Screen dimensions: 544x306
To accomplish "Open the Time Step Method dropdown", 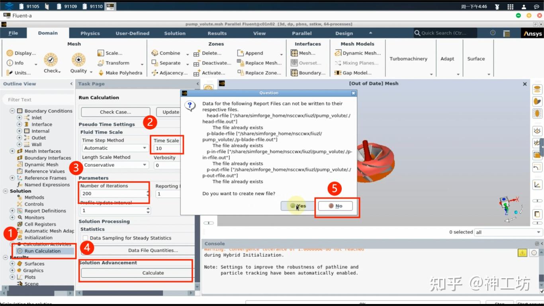I will click(x=115, y=148).
